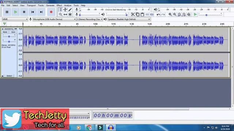Image resolution: width=234 pixels, height=131 pixels.
Task: Select the Envelope tool
Action: [65, 10]
